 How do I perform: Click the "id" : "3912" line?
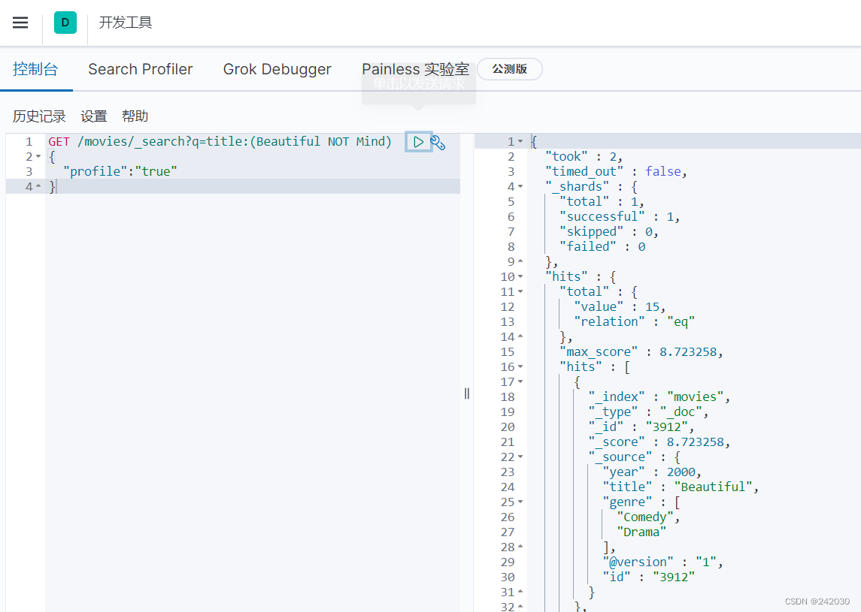click(649, 577)
